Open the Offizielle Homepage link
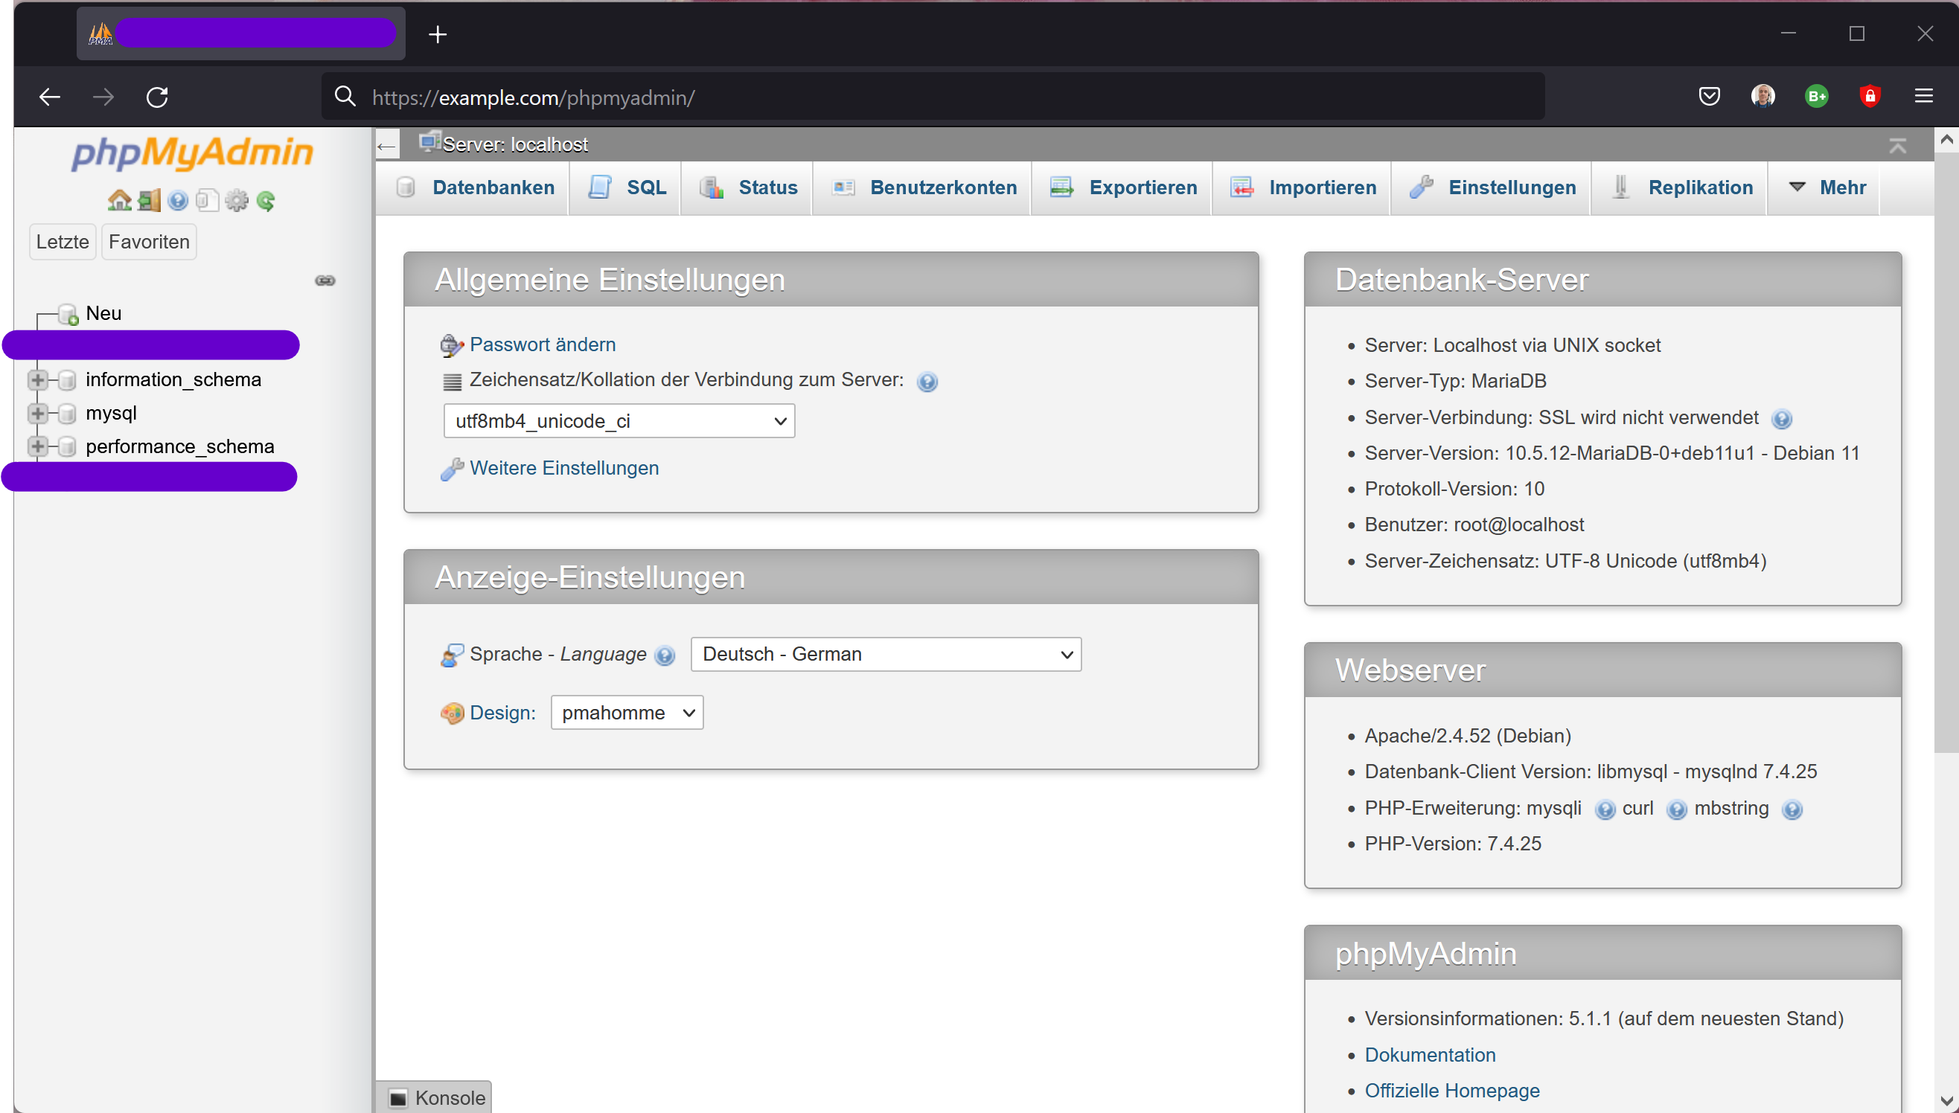The height and width of the screenshot is (1113, 1959). coord(1452,1091)
